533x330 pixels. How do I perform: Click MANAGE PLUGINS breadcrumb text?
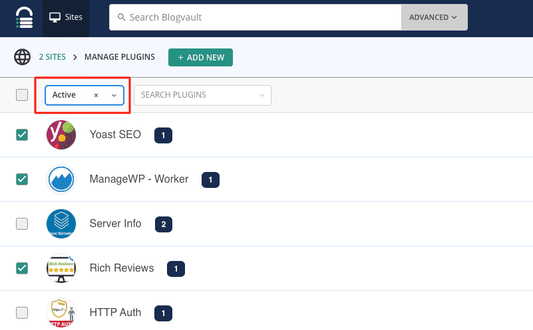pyautogui.click(x=120, y=57)
